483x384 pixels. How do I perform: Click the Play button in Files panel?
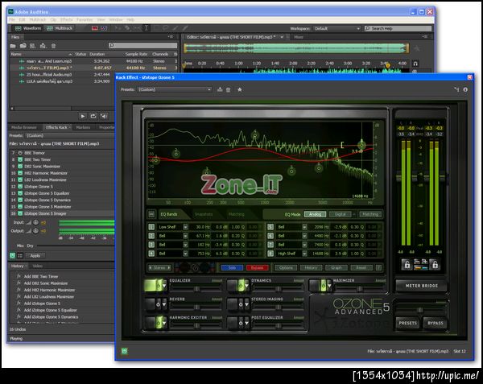[x=83, y=116]
